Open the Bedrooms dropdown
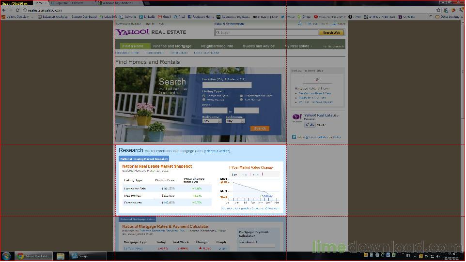Screen dimensions: 466x262 coord(212,121)
